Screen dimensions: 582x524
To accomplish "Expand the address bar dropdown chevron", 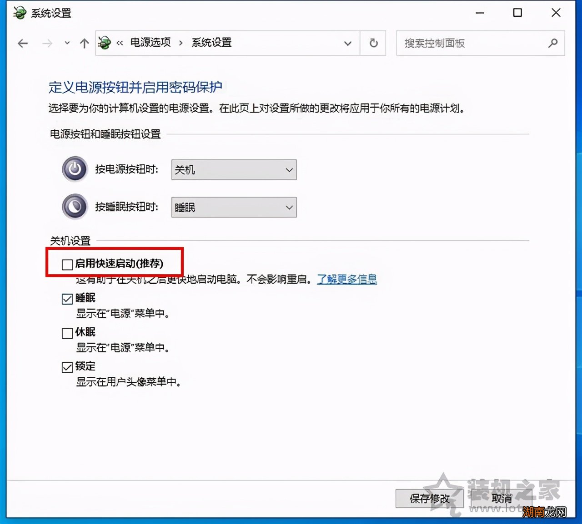I will pyautogui.click(x=348, y=43).
